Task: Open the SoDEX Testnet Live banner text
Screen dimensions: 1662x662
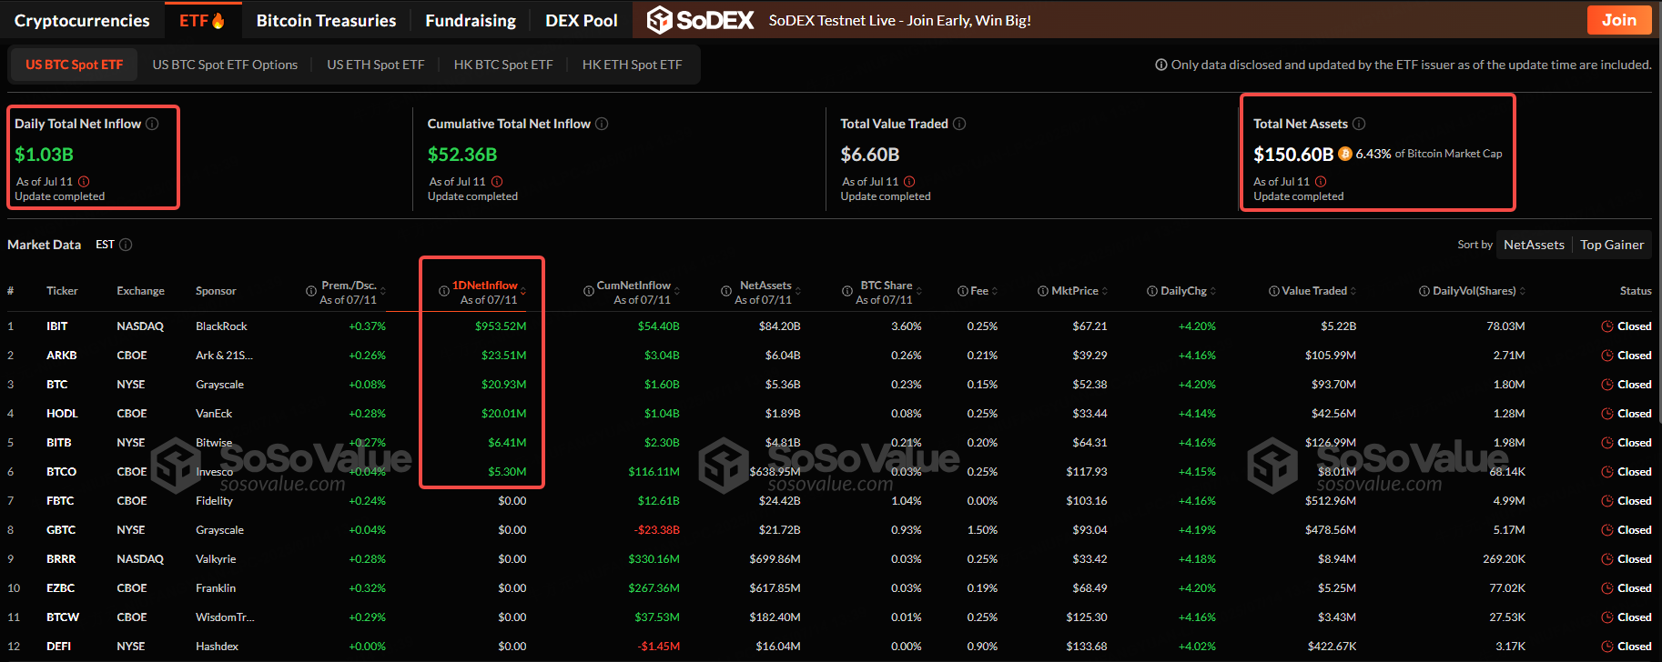Action: tap(899, 20)
